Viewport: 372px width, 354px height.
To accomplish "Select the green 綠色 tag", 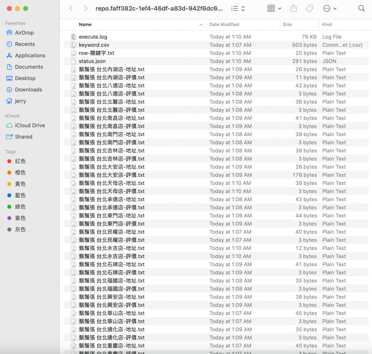I will pos(16,207).
